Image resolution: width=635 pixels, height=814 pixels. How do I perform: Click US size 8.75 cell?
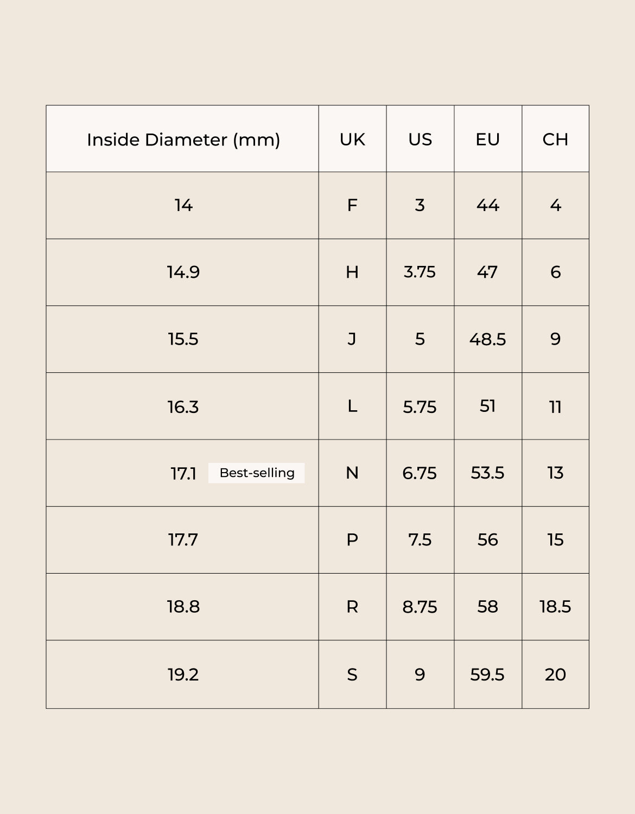(x=420, y=607)
